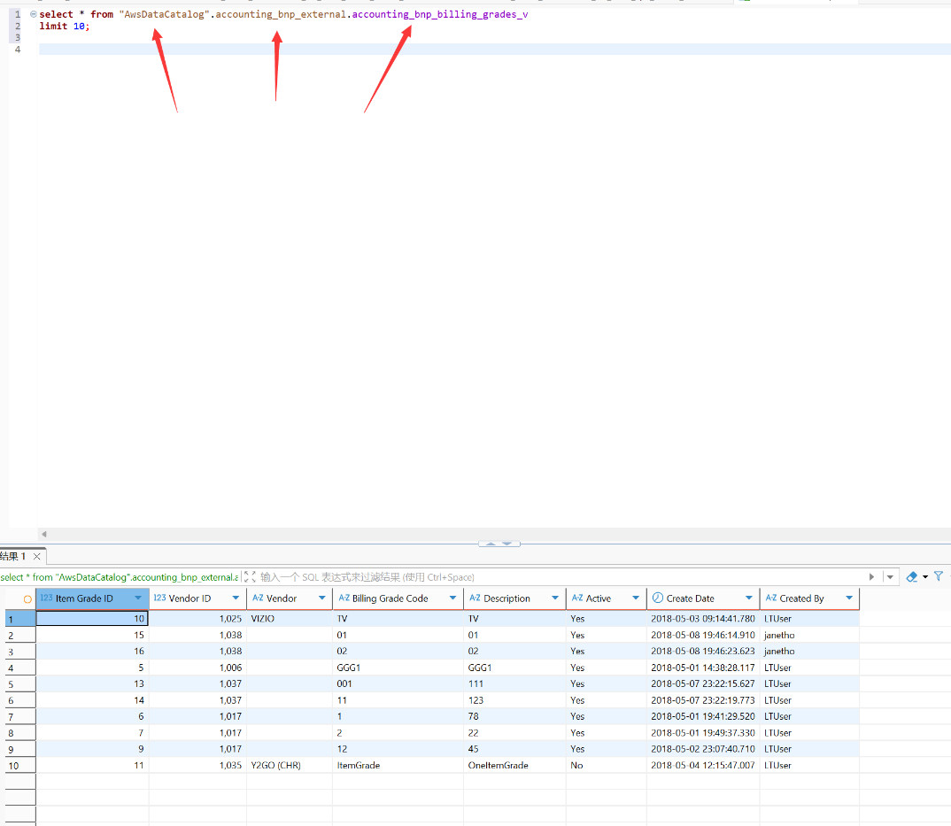951x826 pixels.
Task: Click the orange circle icon in the grid corner
Action: point(27,599)
